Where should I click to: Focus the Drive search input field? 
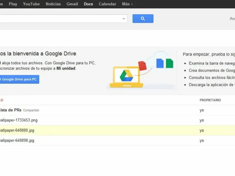pyautogui.click(x=59, y=19)
